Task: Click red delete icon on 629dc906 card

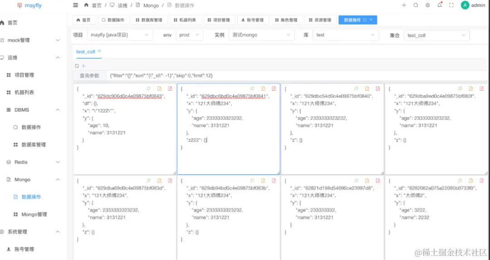Action: click(x=170, y=89)
